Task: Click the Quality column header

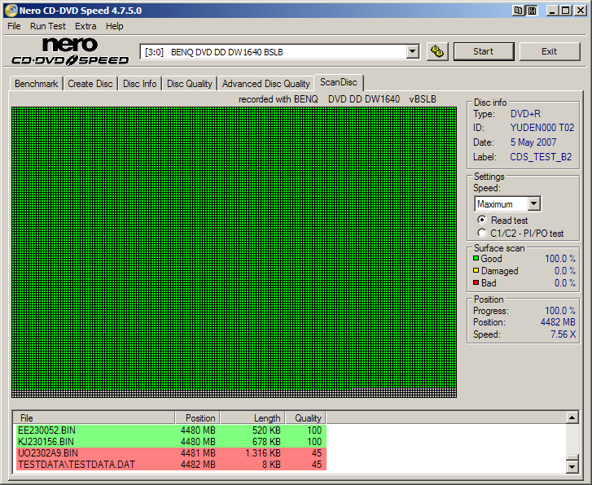Action: point(305,417)
